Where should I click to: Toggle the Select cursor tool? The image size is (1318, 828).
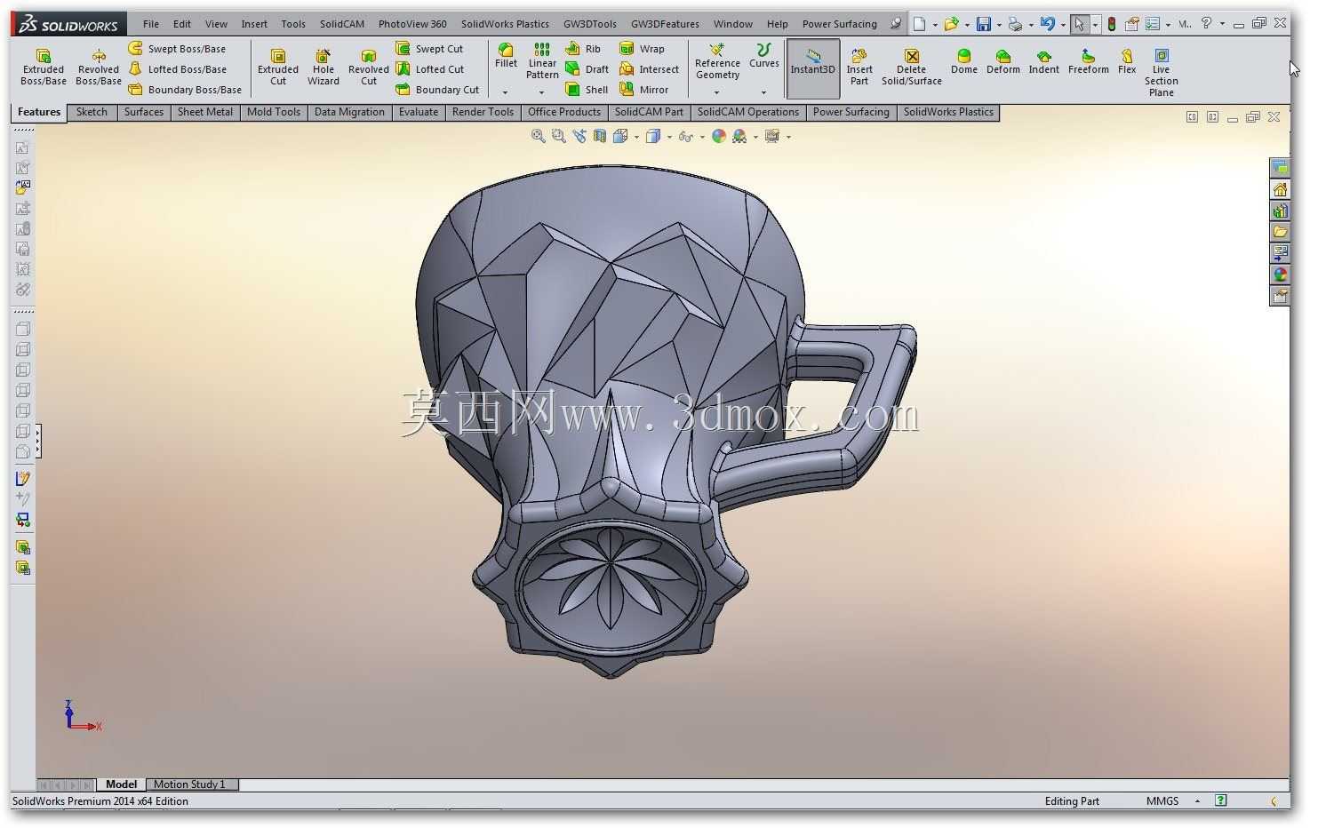(1079, 24)
